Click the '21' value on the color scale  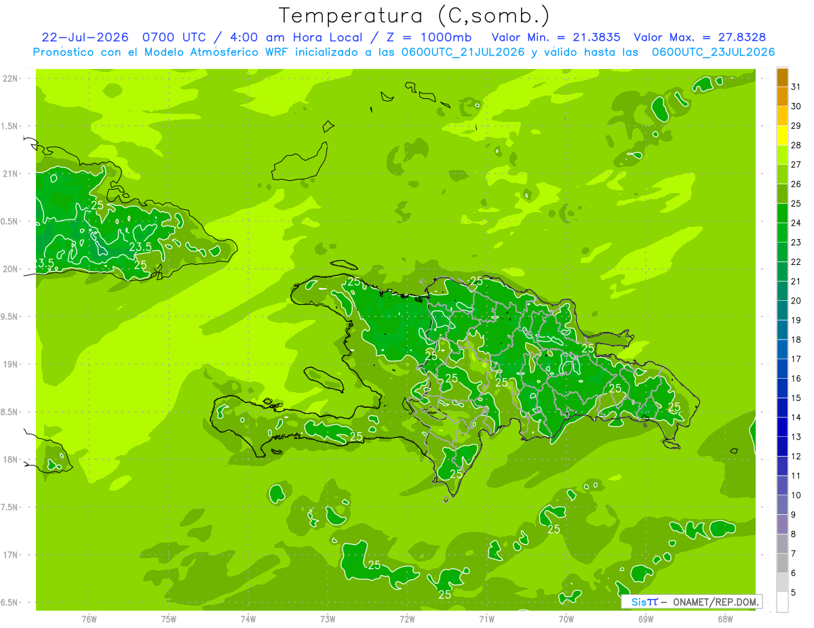click(x=796, y=281)
